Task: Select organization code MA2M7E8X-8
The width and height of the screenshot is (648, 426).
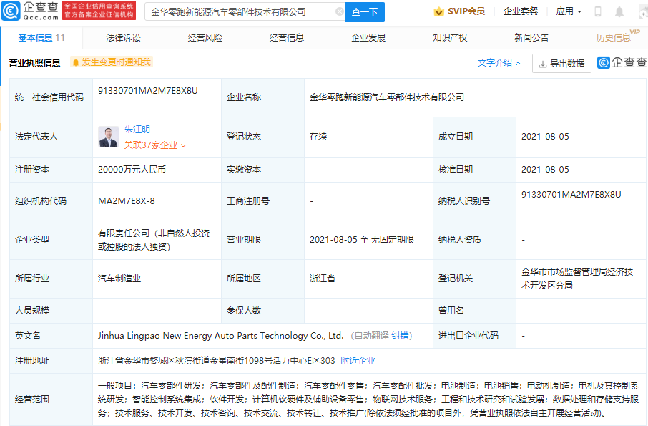Action: coord(127,201)
